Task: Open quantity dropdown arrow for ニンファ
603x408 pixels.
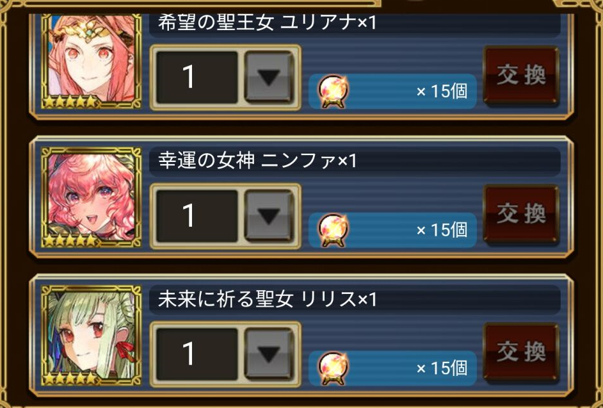Action: pyautogui.click(x=269, y=216)
